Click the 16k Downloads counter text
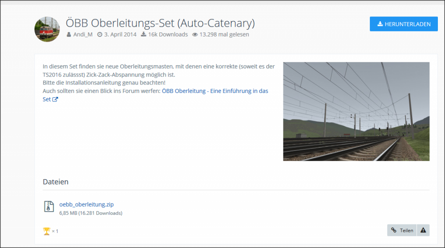The width and height of the screenshot is (445, 248). [x=168, y=35]
